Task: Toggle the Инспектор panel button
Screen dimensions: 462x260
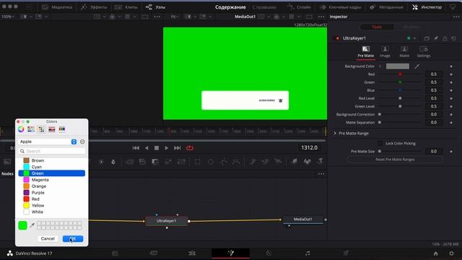Action: [427, 7]
